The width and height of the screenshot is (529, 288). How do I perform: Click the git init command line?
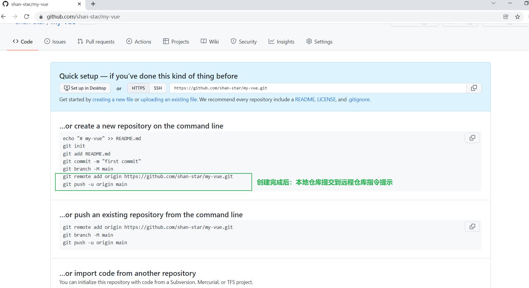(x=74, y=146)
